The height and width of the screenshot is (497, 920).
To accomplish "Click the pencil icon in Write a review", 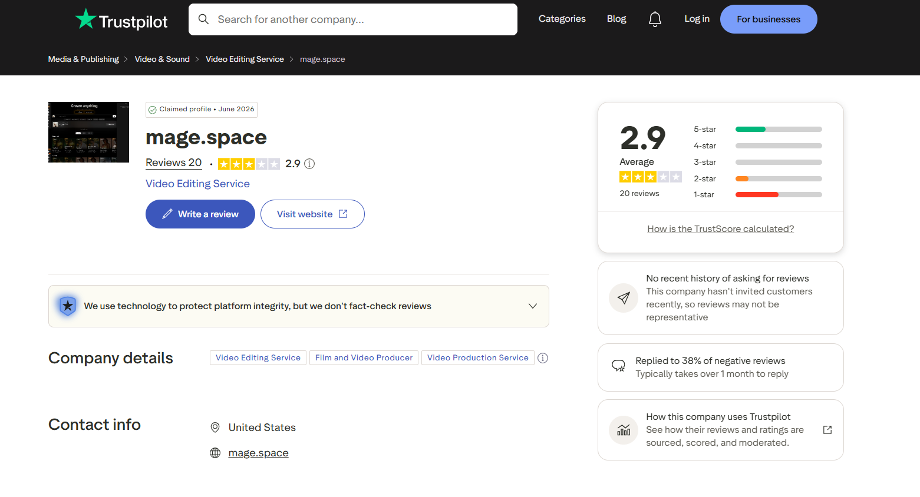I will pyautogui.click(x=167, y=214).
